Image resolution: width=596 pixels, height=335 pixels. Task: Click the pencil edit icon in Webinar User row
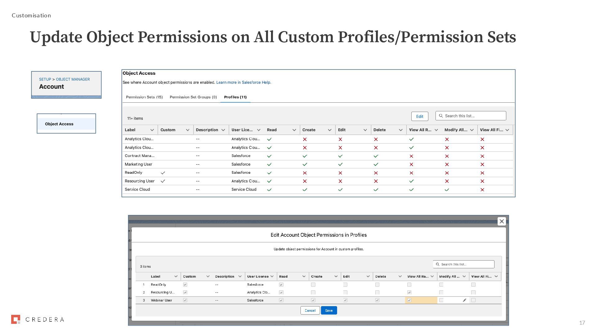464,300
